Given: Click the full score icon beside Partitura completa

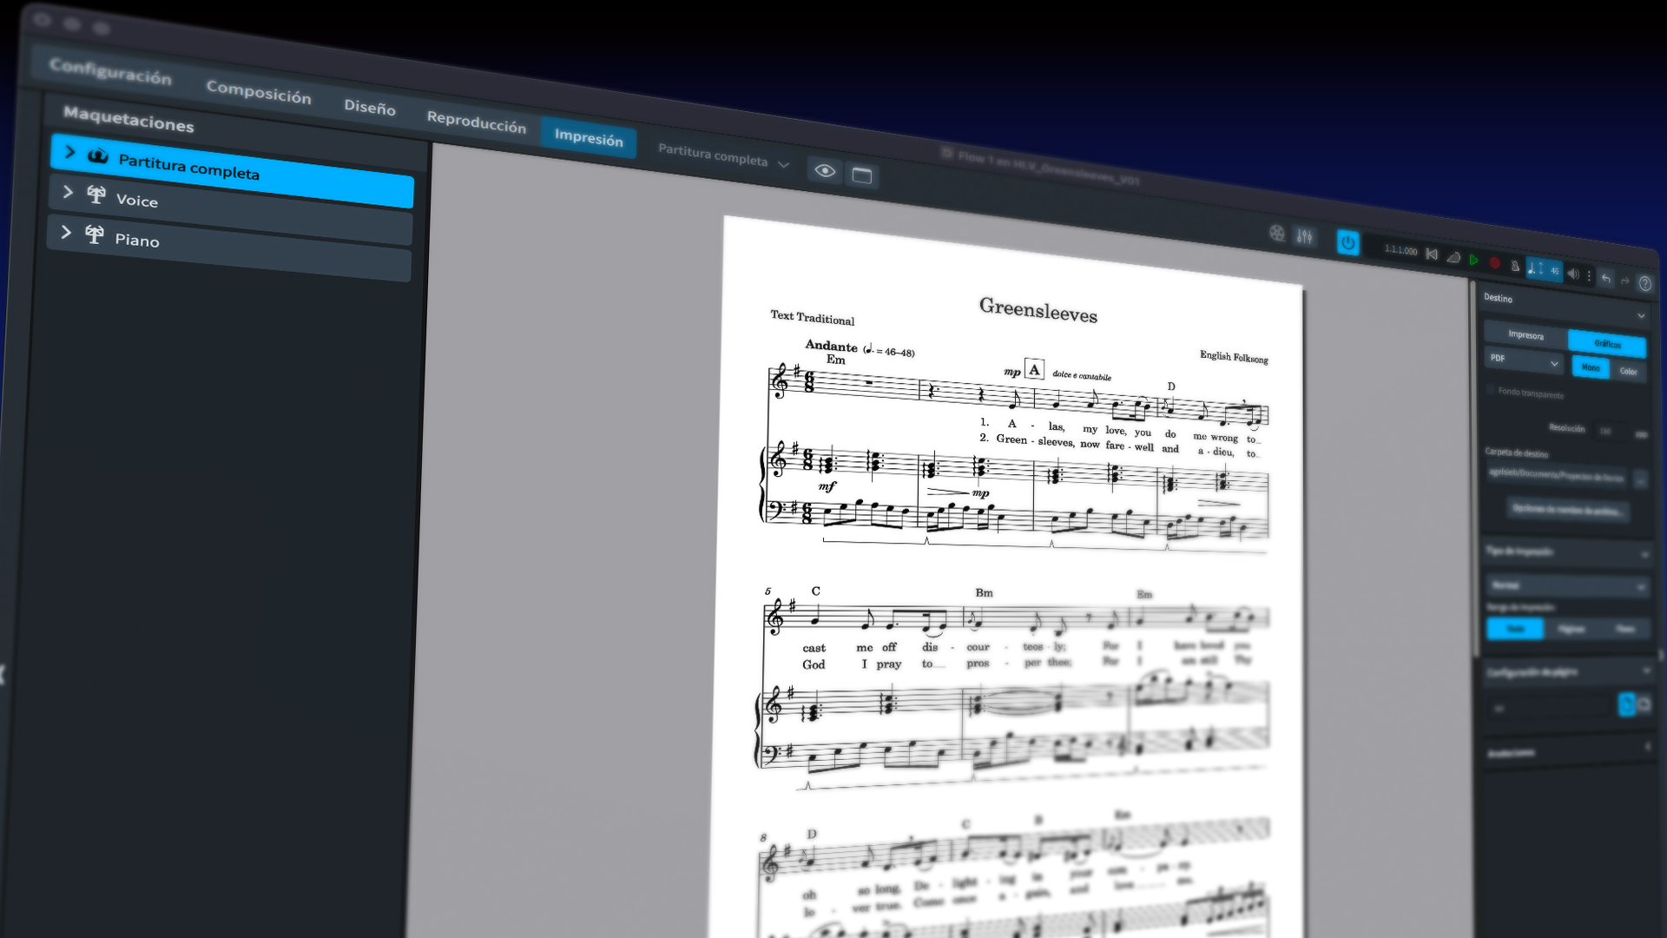Looking at the screenshot, I should [98, 156].
